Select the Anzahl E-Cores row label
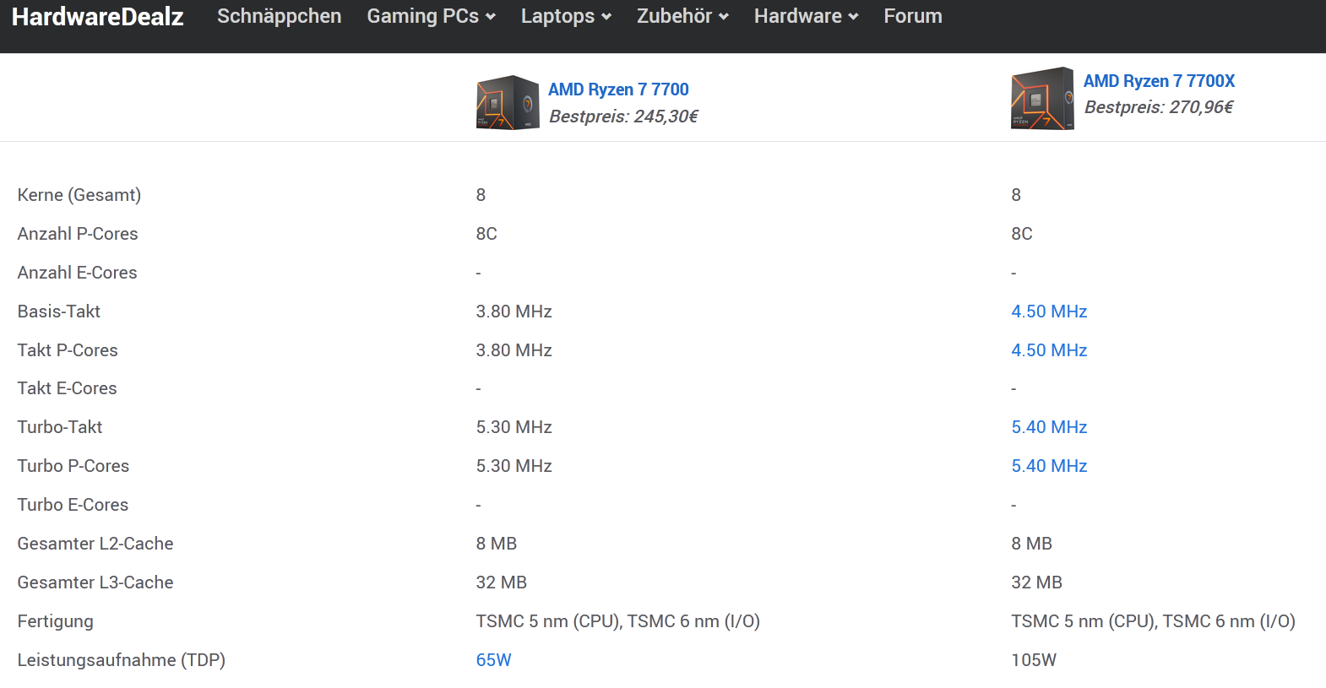Image resolution: width=1326 pixels, height=688 pixels. [x=77, y=273]
